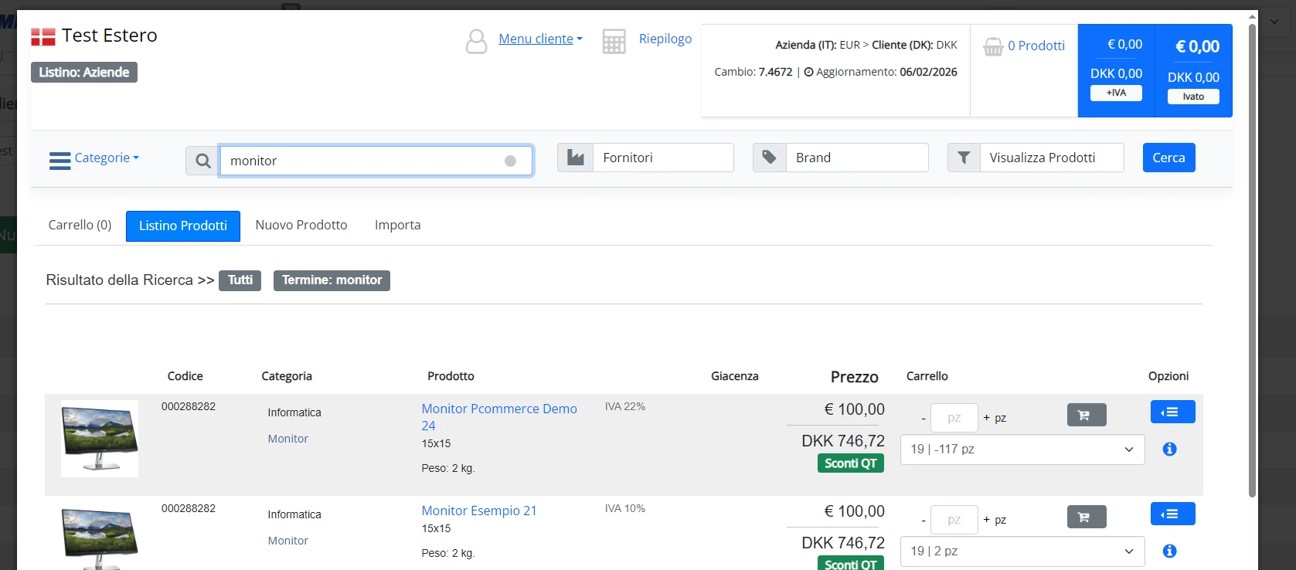
Task: Open the Menu cliente dropdown
Action: (x=540, y=39)
